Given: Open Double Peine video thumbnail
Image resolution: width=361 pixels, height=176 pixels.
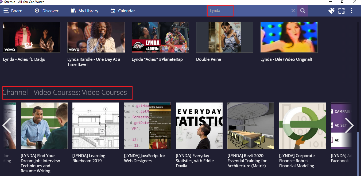Looking at the screenshot, I should [x=225, y=37].
